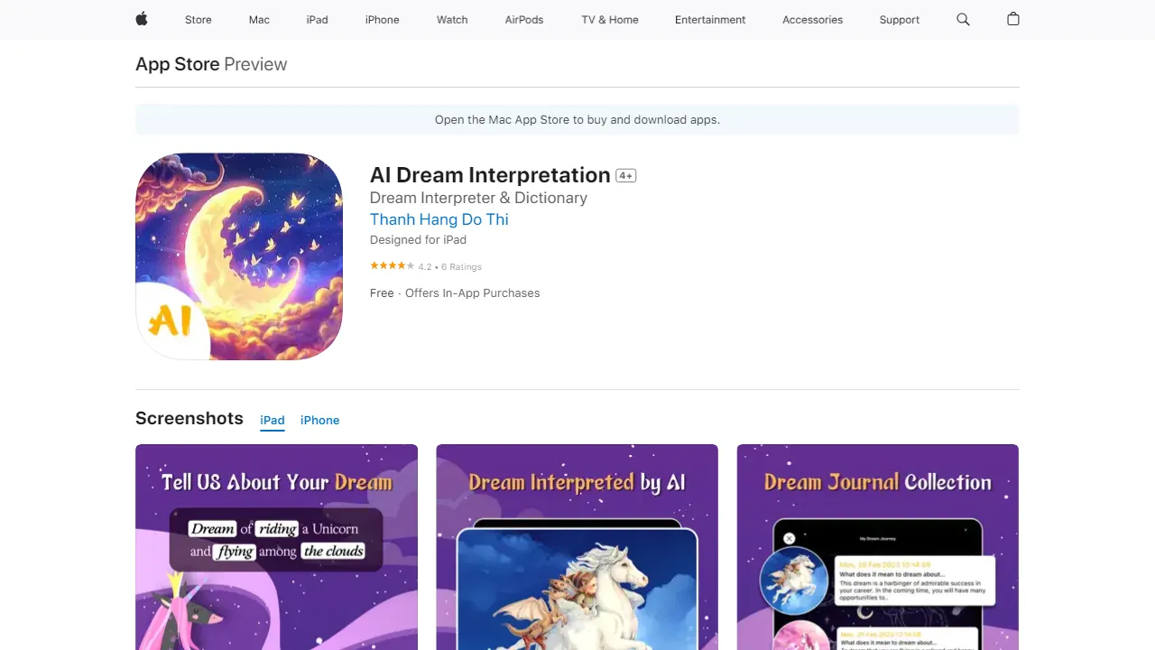Click the Open the Mac App Store banner
Viewport: 1155px width, 650px height.
(x=577, y=119)
